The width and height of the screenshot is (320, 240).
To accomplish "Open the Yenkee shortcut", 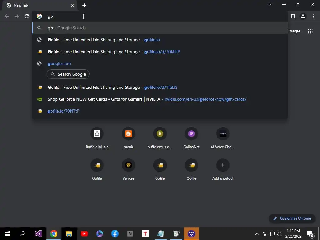I will (x=128, y=170).
